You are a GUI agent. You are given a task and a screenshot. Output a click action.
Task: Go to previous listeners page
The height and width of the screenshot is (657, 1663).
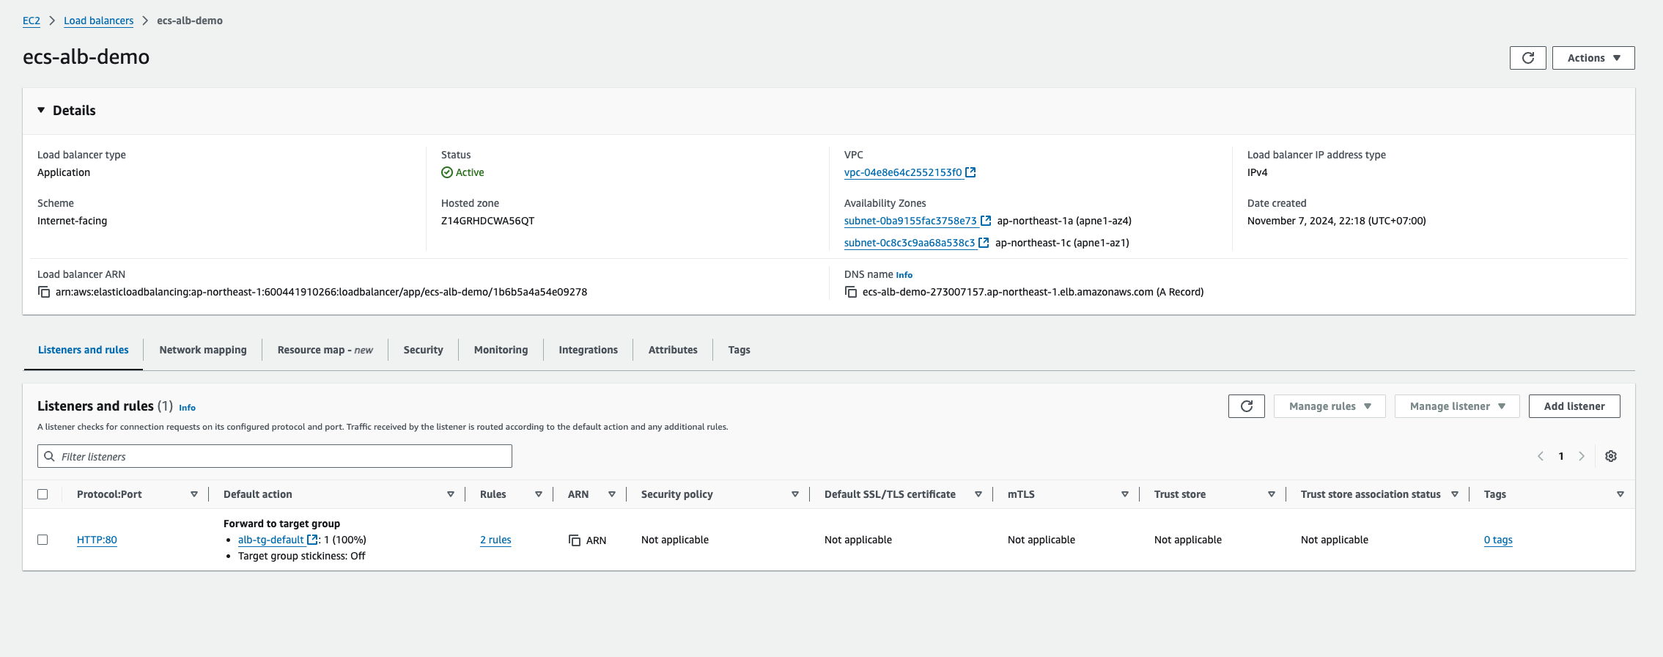[1541, 456]
